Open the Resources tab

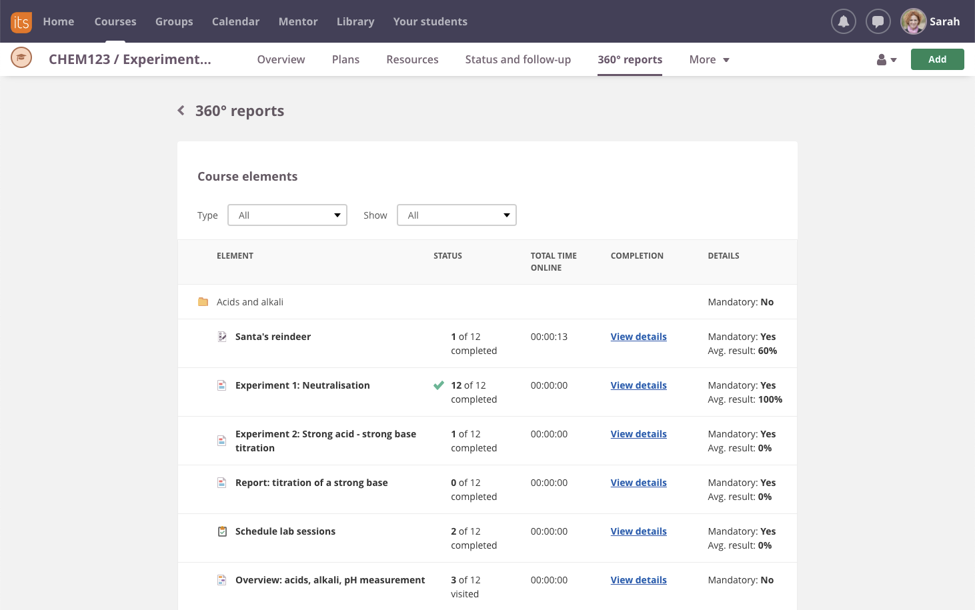[x=412, y=59]
